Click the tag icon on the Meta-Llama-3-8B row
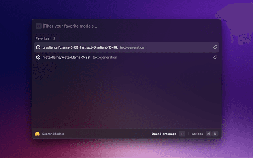 coord(215,57)
